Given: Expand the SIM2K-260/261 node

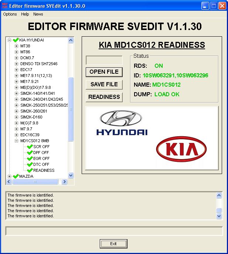Looking at the screenshot, I should coord(16,111).
